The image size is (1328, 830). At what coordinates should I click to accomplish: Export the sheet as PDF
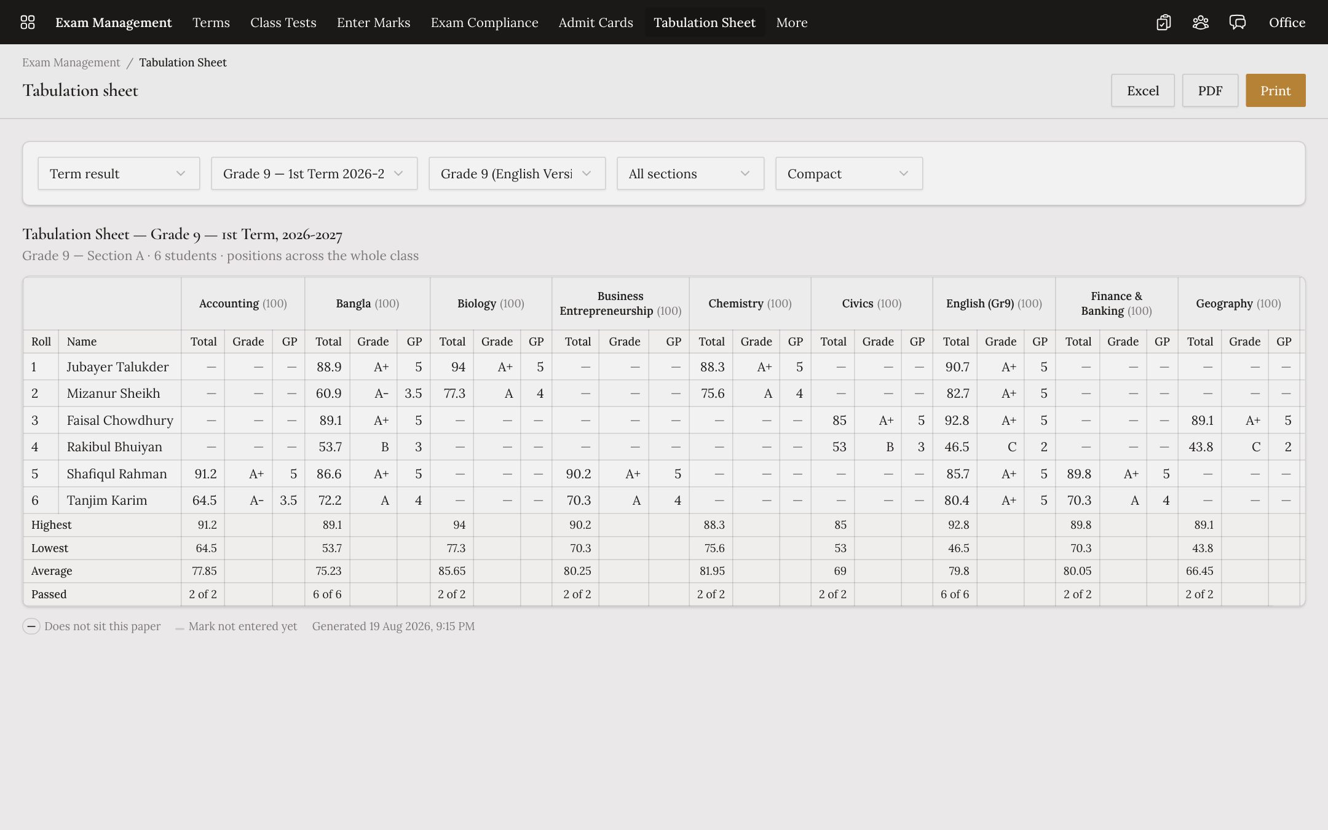point(1210,90)
